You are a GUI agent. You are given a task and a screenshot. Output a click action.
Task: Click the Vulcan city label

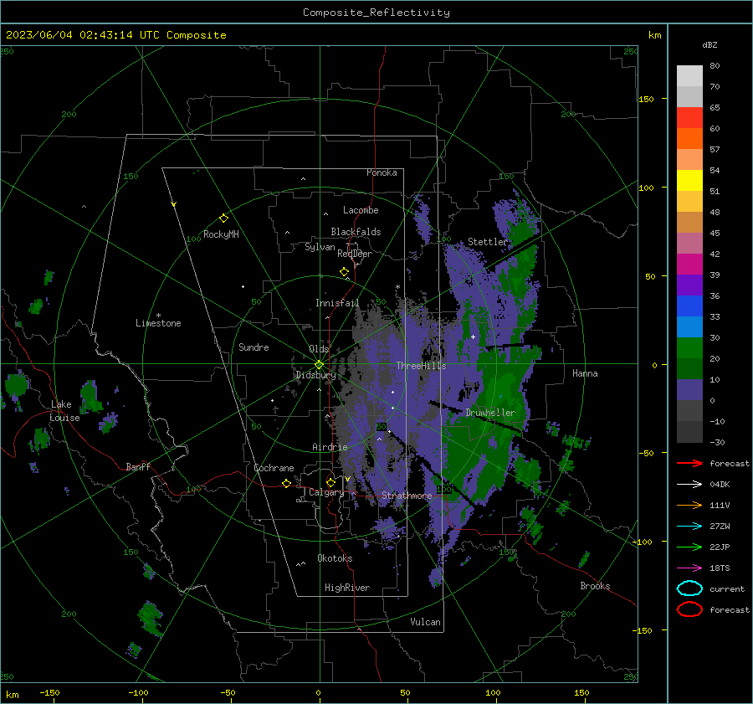425,622
